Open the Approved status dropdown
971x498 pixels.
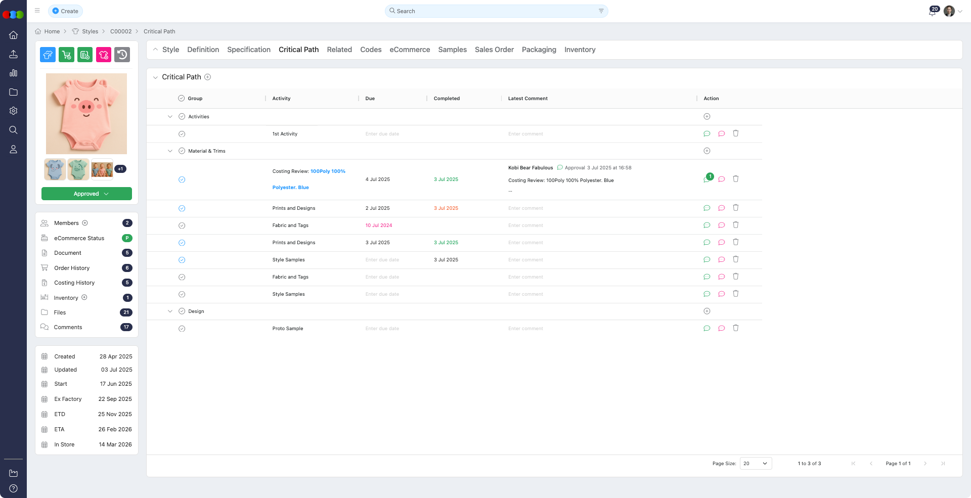(x=86, y=194)
